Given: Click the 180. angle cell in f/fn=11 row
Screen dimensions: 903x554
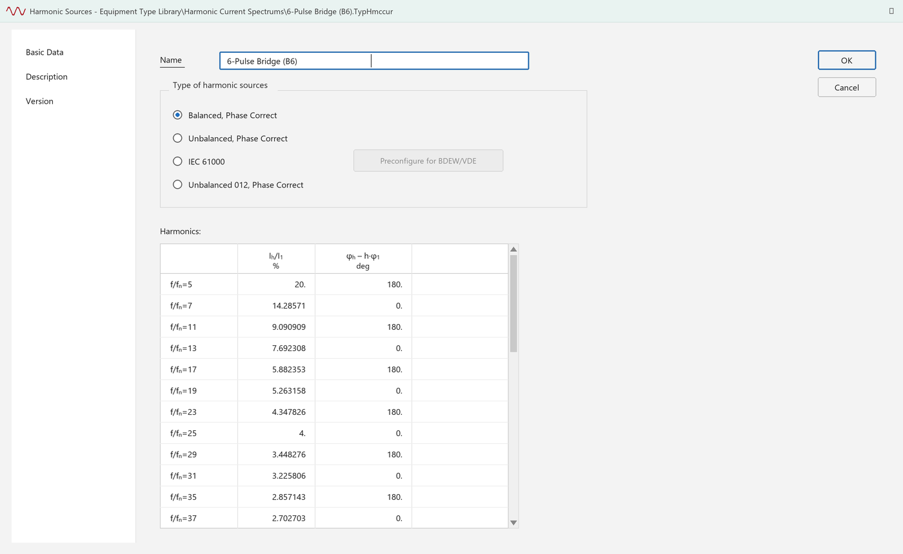Looking at the screenshot, I should coord(363,327).
